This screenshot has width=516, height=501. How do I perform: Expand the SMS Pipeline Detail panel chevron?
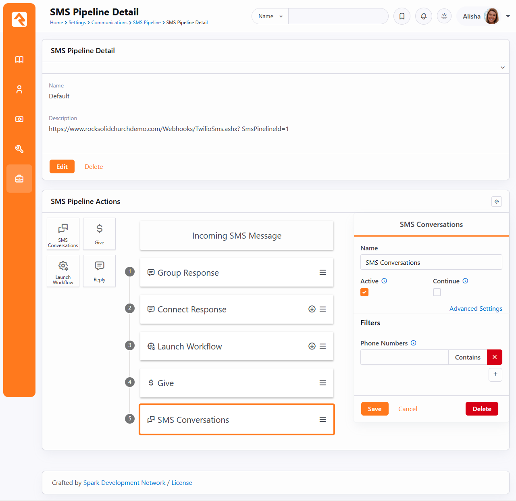(503, 68)
